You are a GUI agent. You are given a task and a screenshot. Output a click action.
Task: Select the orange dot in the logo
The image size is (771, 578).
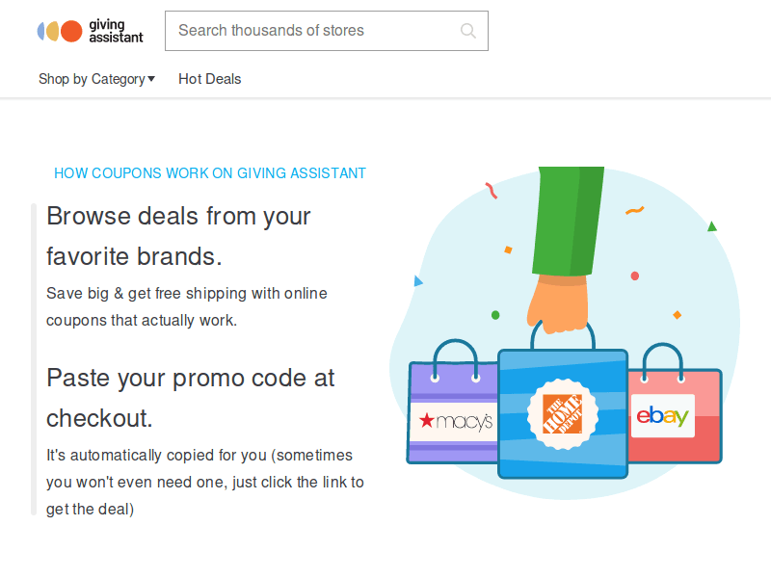[69, 30]
